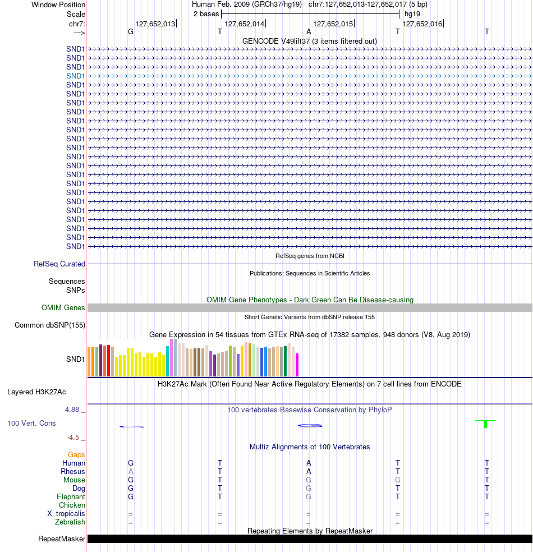Click the green PhyloP conservation bar
The image size is (533, 552).
click(x=485, y=424)
